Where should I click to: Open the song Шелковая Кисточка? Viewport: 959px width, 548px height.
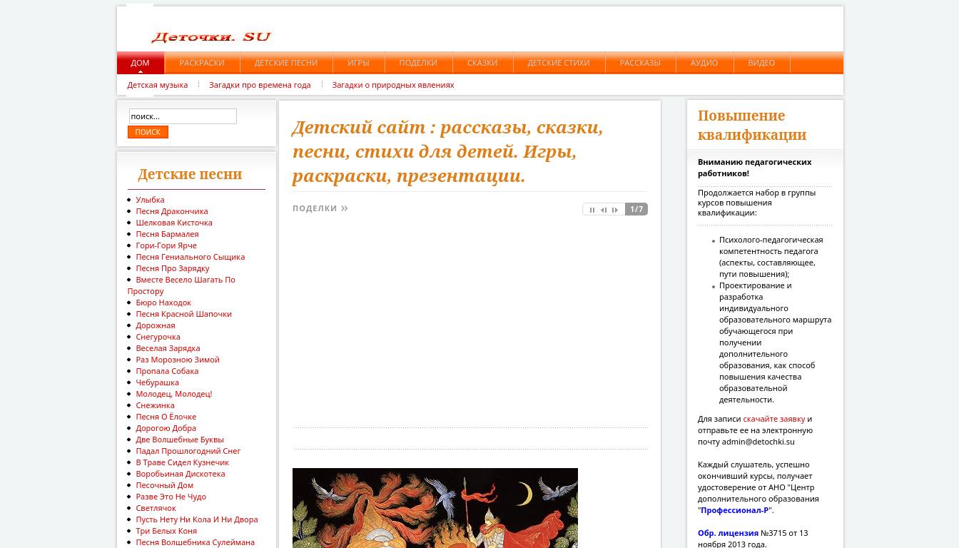point(174,223)
